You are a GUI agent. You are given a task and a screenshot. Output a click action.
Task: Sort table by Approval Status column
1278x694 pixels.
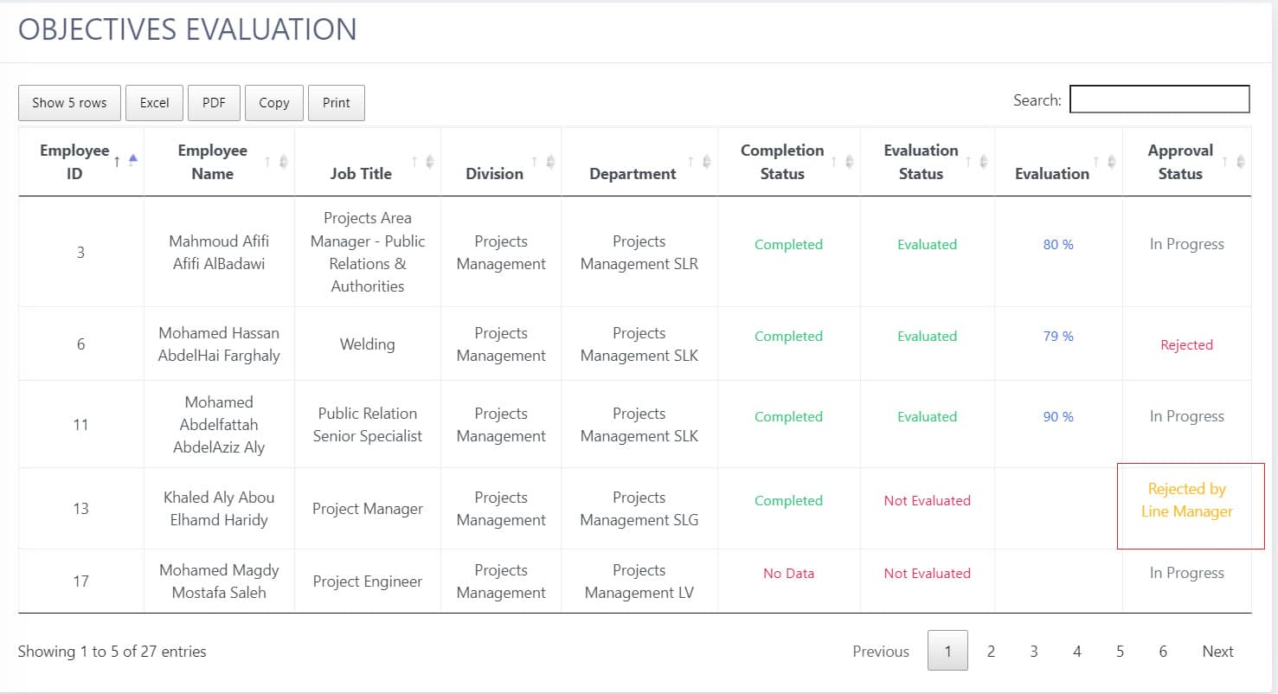tap(1187, 162)
